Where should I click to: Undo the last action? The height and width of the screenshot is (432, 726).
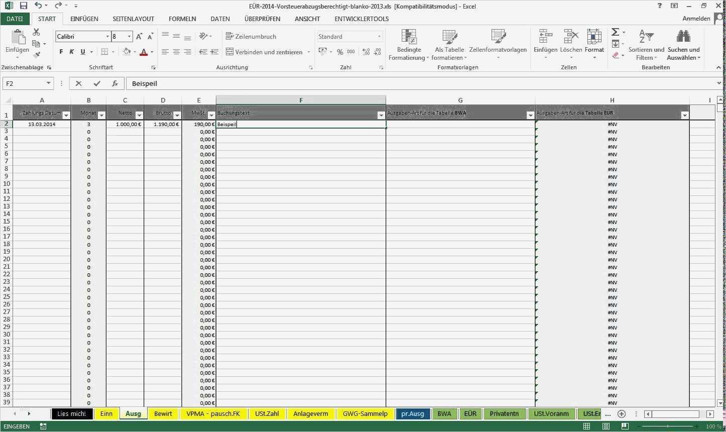pos(38,6)
